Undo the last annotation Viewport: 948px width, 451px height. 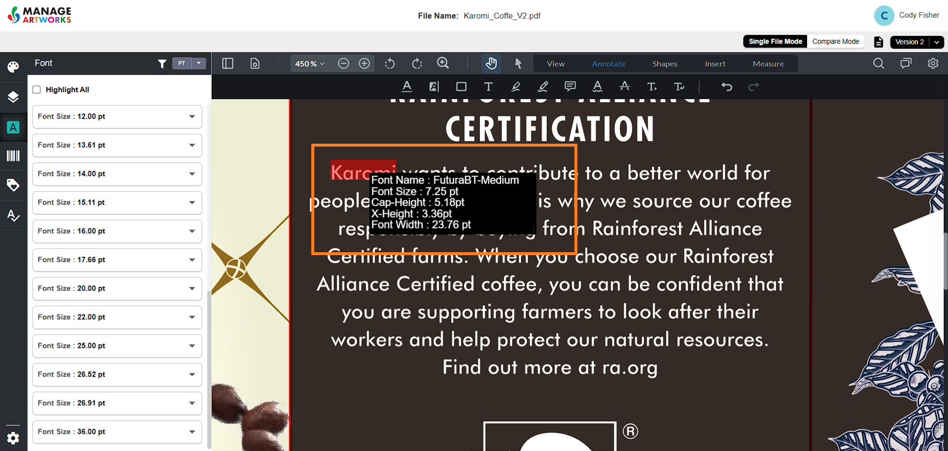pos(727,87)
